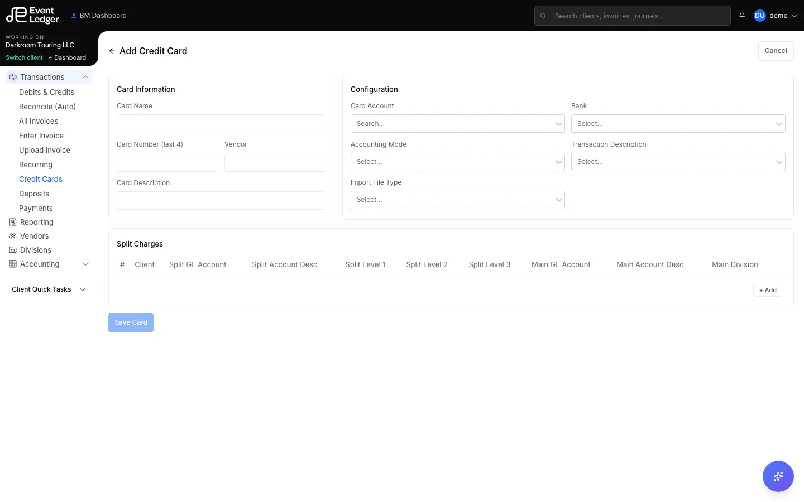Open Deposits page
Image resolution: width=804 pixels, height=502 pixels.
pyautogui.click(x=34, y=194)
